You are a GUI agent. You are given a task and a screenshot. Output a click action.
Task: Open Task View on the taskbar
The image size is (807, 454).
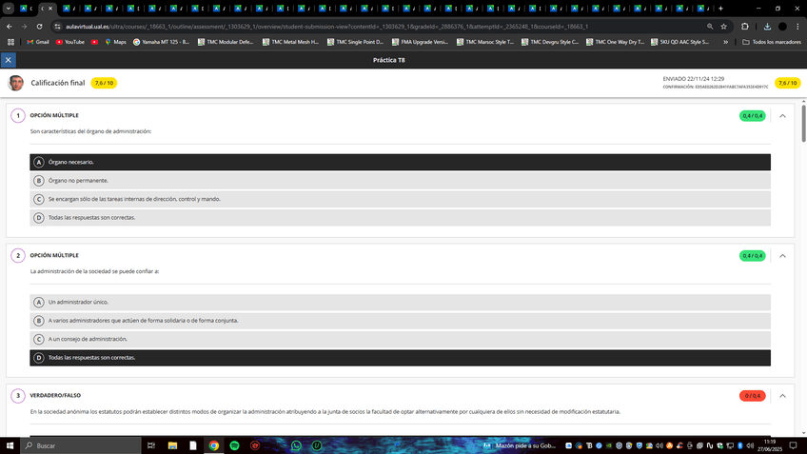click(151, 445)
